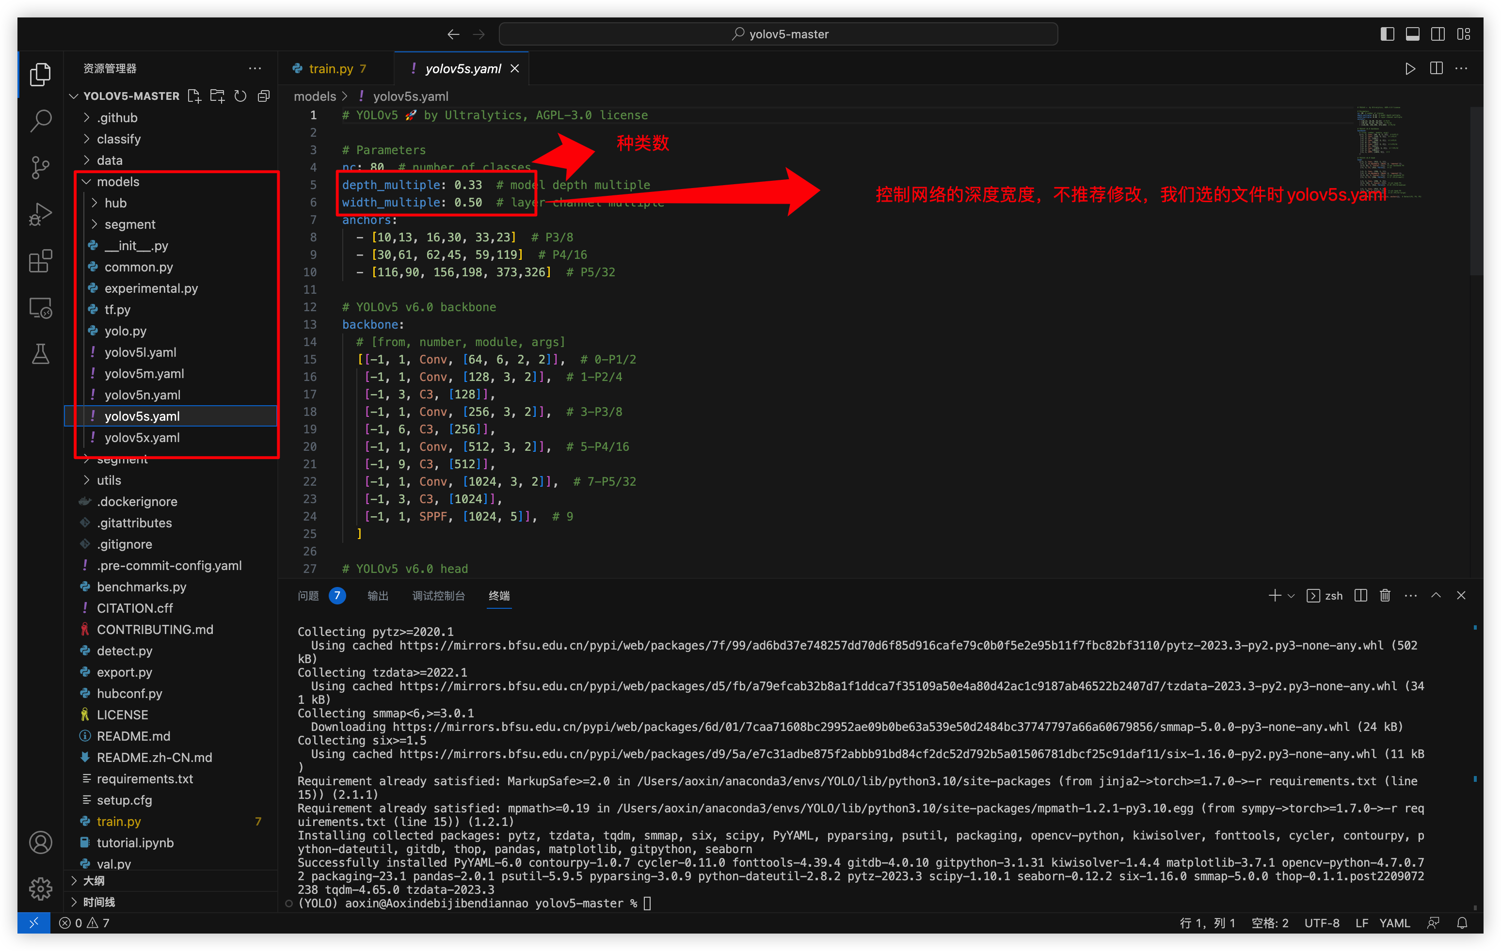Change LF end of line sequence
1501x951 pixels.
click(1361, 923)
